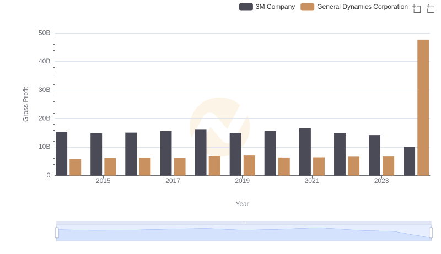441x254 pixels.
Task: Click the 2015 x-axis label
Action: point(103,181)
